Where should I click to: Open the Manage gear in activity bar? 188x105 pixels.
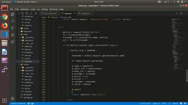[x=12, y=99]
